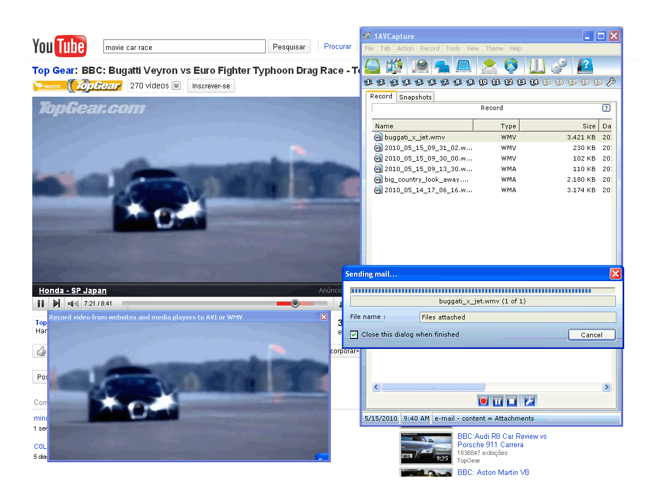The width and height of the screenshot is (667, 500).
Task: Open the Record menu
Action: coord(430,48)
